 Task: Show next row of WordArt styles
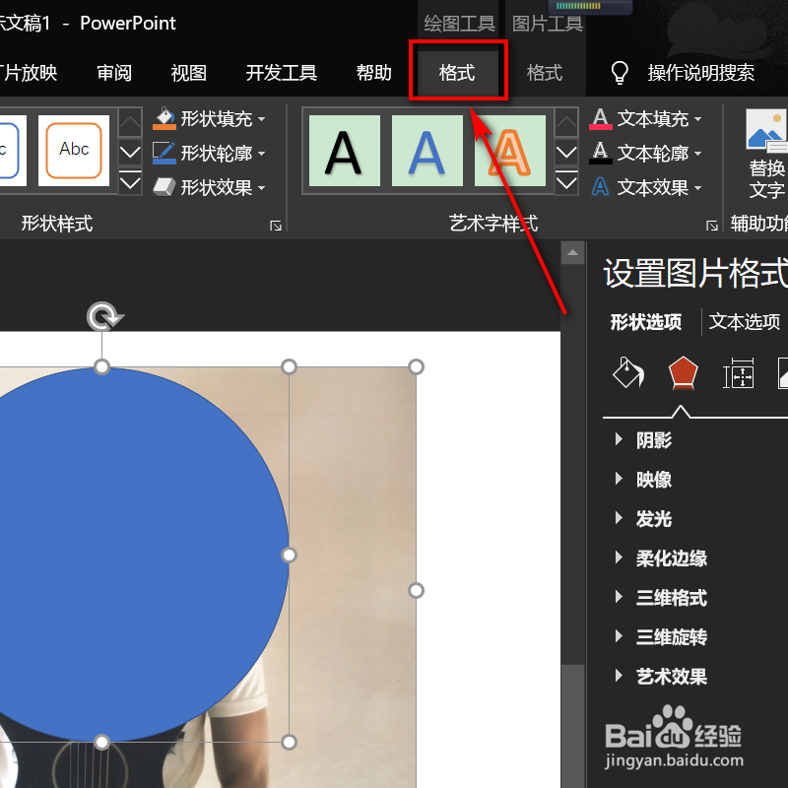click(x=566, y=152)
